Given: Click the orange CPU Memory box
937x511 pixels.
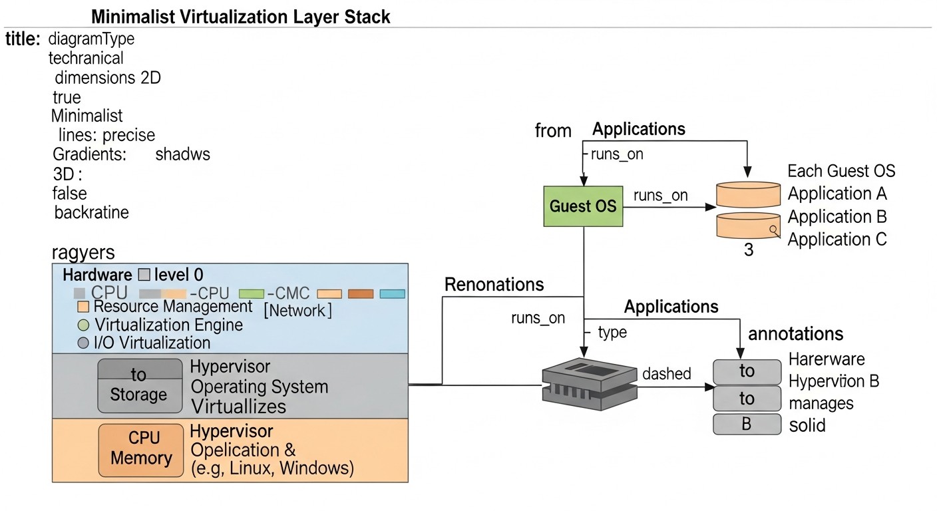Looking at the screenshot, I should (141, 450).
